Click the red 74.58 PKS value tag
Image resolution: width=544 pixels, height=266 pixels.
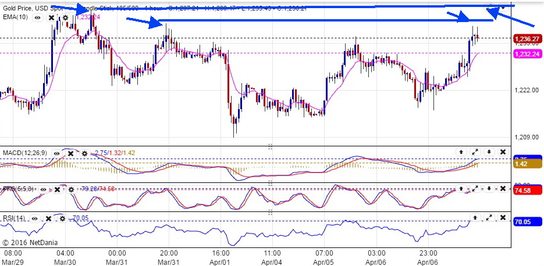coord(528,190)
